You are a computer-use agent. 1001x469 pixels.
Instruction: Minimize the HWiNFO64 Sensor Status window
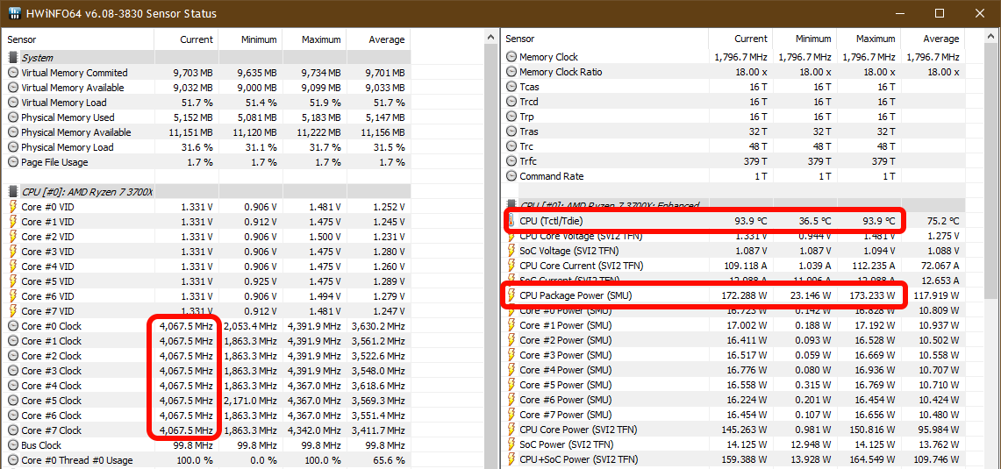coord(899,13)
